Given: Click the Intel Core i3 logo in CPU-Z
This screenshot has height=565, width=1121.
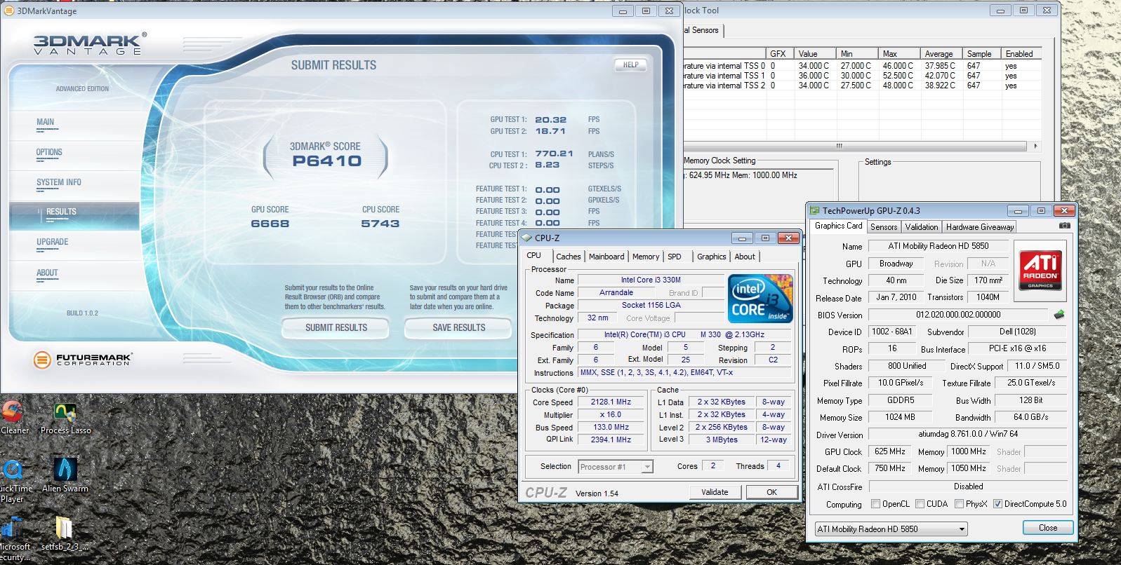Looking at the screenshot, I should (761, 298).
